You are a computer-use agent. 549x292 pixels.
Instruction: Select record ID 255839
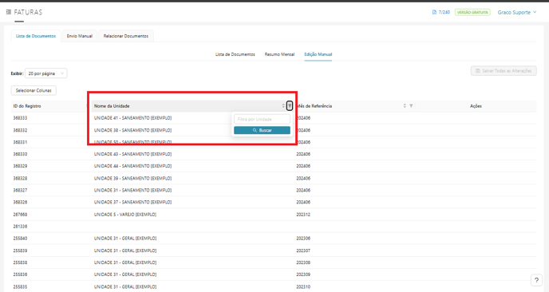[x=20, y=251]
